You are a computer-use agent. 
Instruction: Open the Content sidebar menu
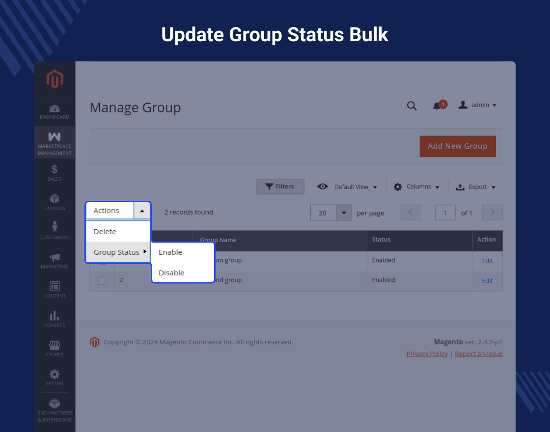click(55, 290)
